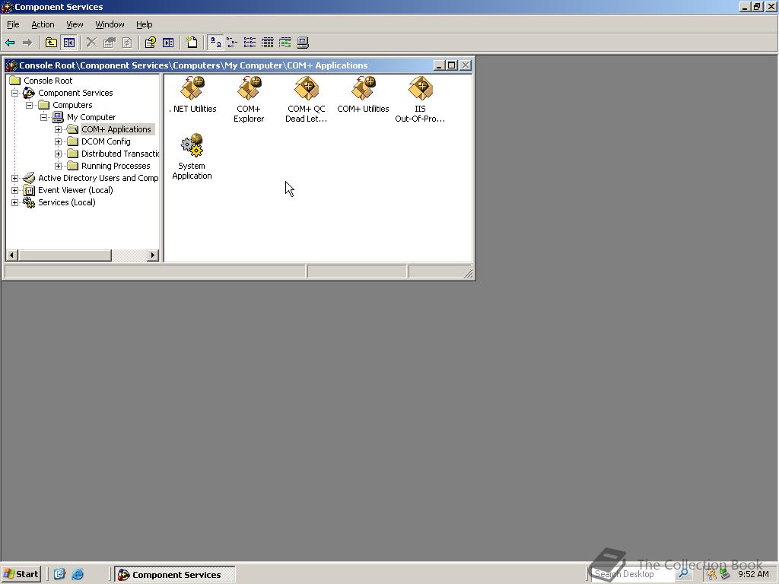Click the Help question-mark toolbar icon

point(150,43)
